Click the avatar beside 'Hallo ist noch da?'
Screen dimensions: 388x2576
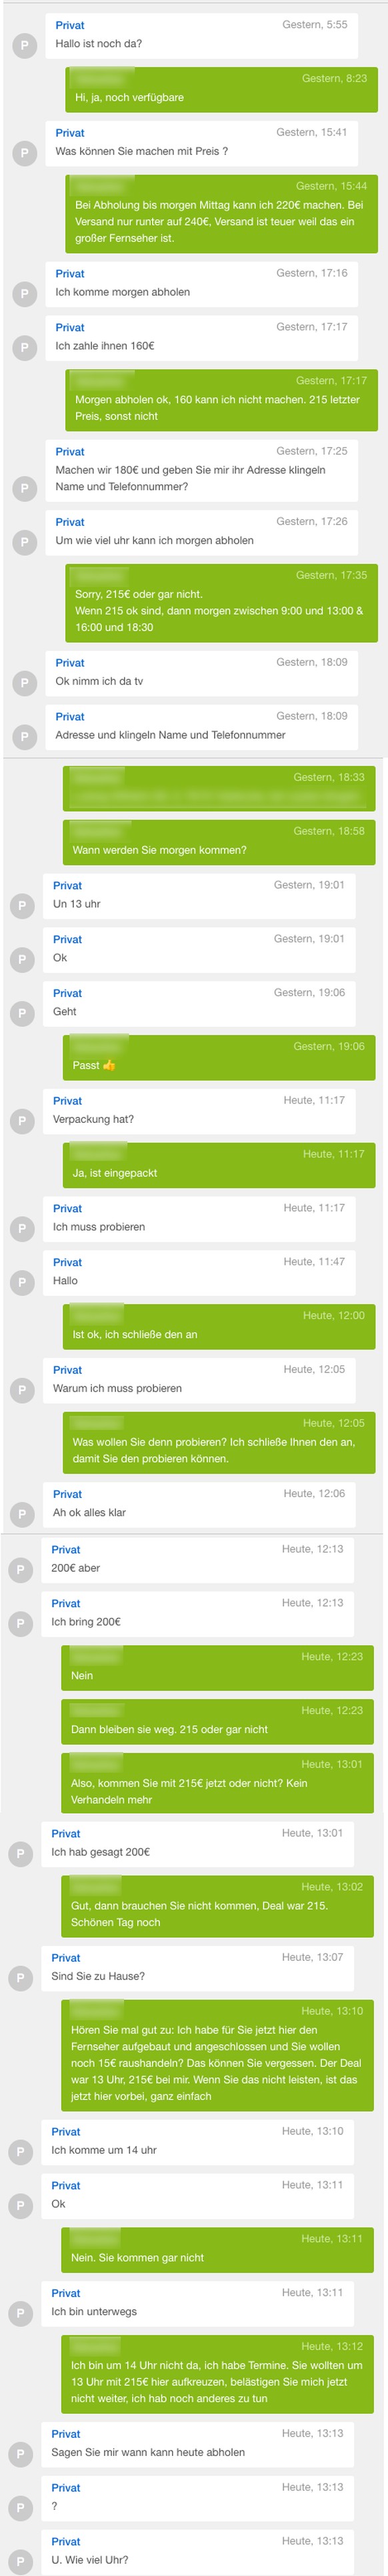[25, 45]
